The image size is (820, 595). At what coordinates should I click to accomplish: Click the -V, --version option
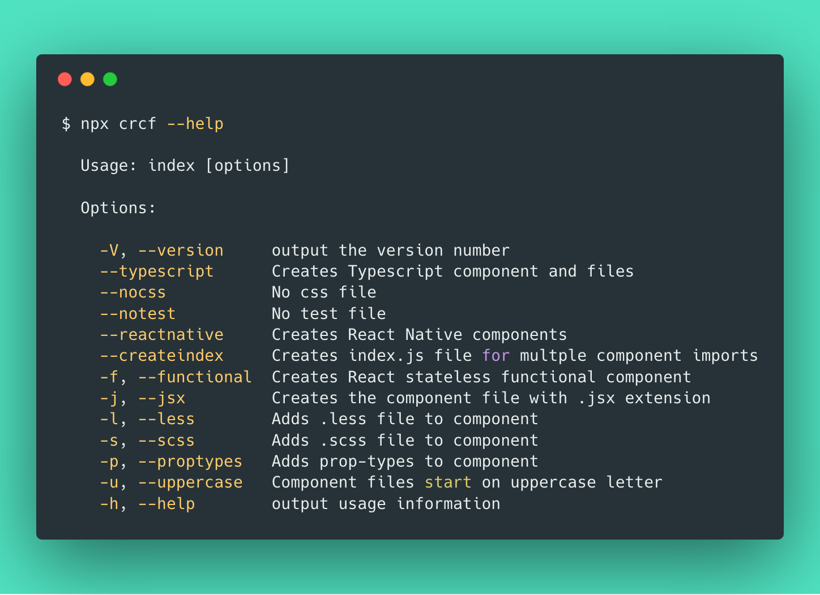(161, 251)
